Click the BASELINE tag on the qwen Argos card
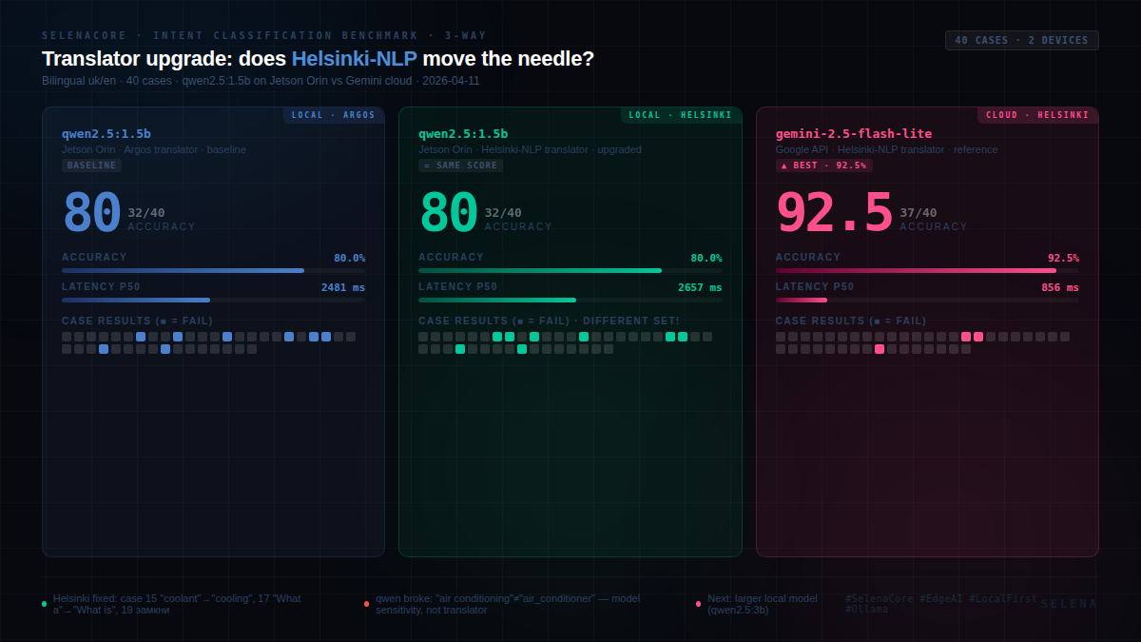Image resolution: width=1141 pixels, height=642 pixels. click(91, 165)
